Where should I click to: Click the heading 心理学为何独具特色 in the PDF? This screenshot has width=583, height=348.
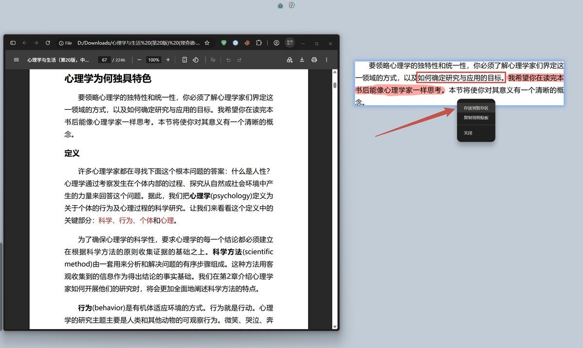(x=108, y=78)
